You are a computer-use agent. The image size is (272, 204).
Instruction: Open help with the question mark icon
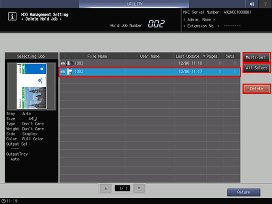(x=265, y=4)
